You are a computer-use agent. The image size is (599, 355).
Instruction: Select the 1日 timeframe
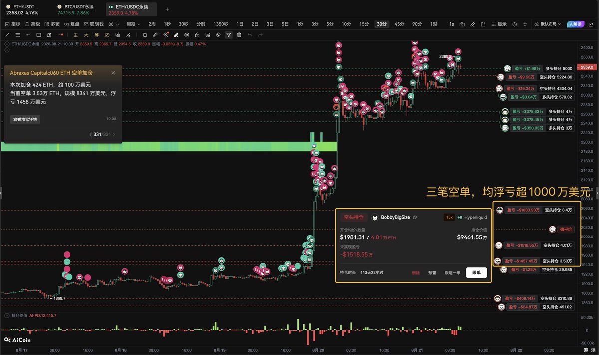(x=240, y=24)
